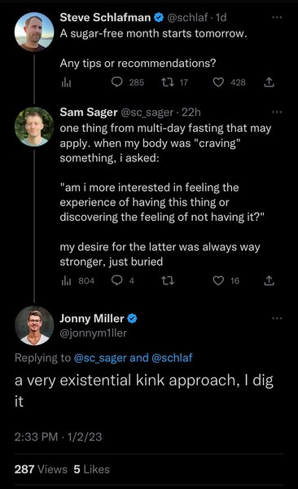Open Steve Schlafman's profile picture
The width and height of the screenshot is (298, 489).
tap(34, 32)
